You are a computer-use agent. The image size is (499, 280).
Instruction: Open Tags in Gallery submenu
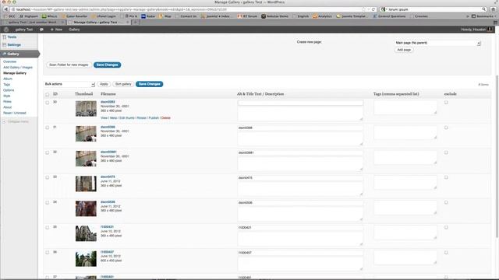tap(7, 85)
